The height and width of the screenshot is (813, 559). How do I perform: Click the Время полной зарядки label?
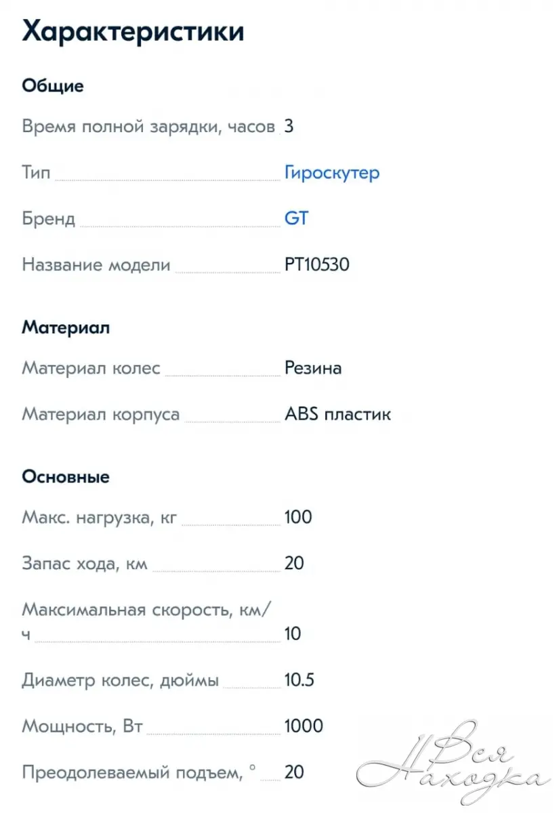(148, 127)
